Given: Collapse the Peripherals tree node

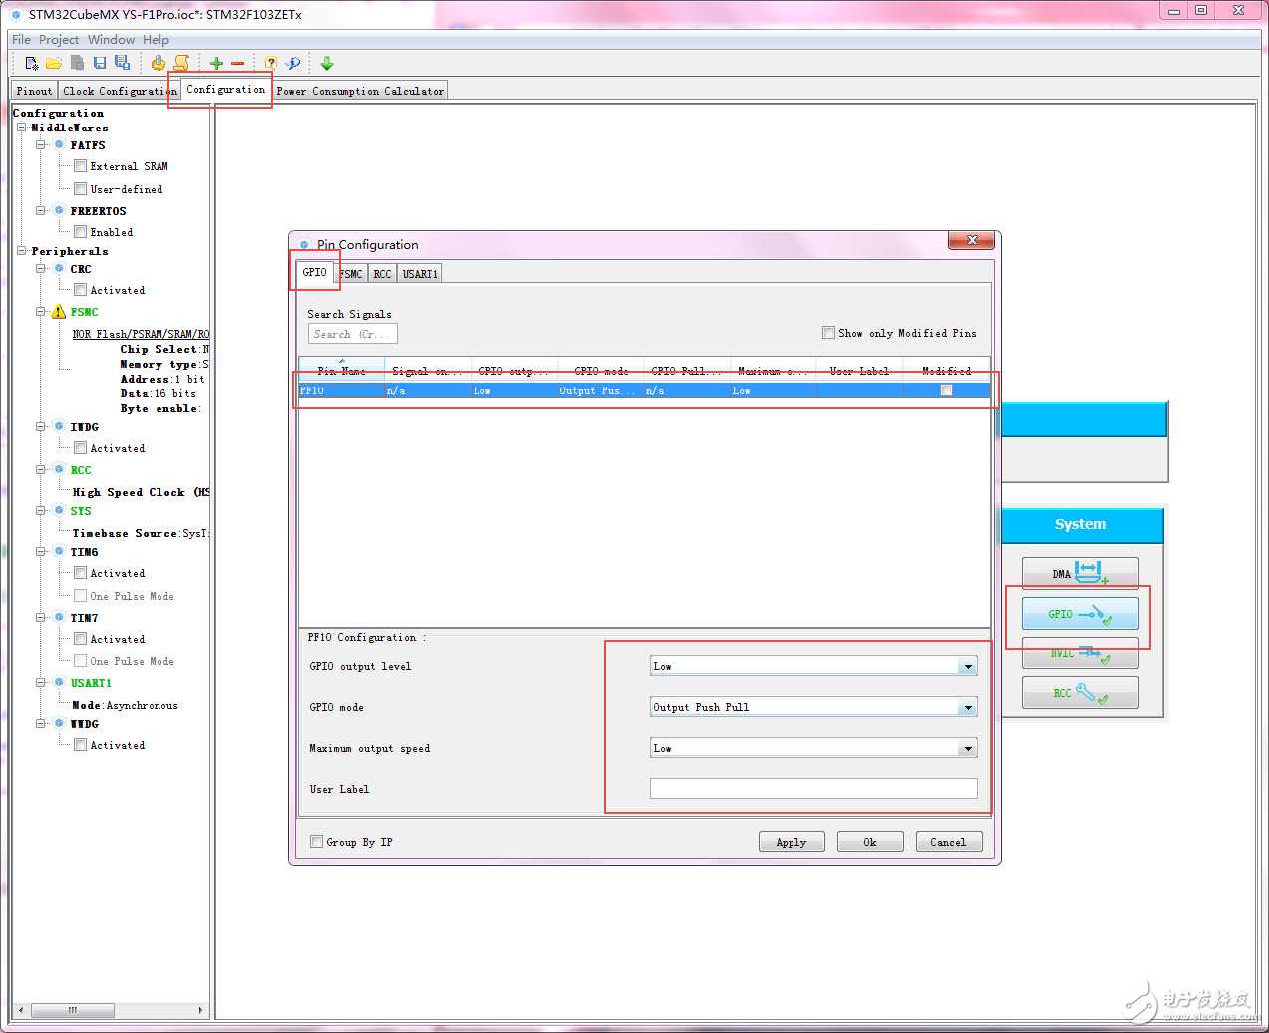Looking at the screenshot, I should tap(22, 251).
